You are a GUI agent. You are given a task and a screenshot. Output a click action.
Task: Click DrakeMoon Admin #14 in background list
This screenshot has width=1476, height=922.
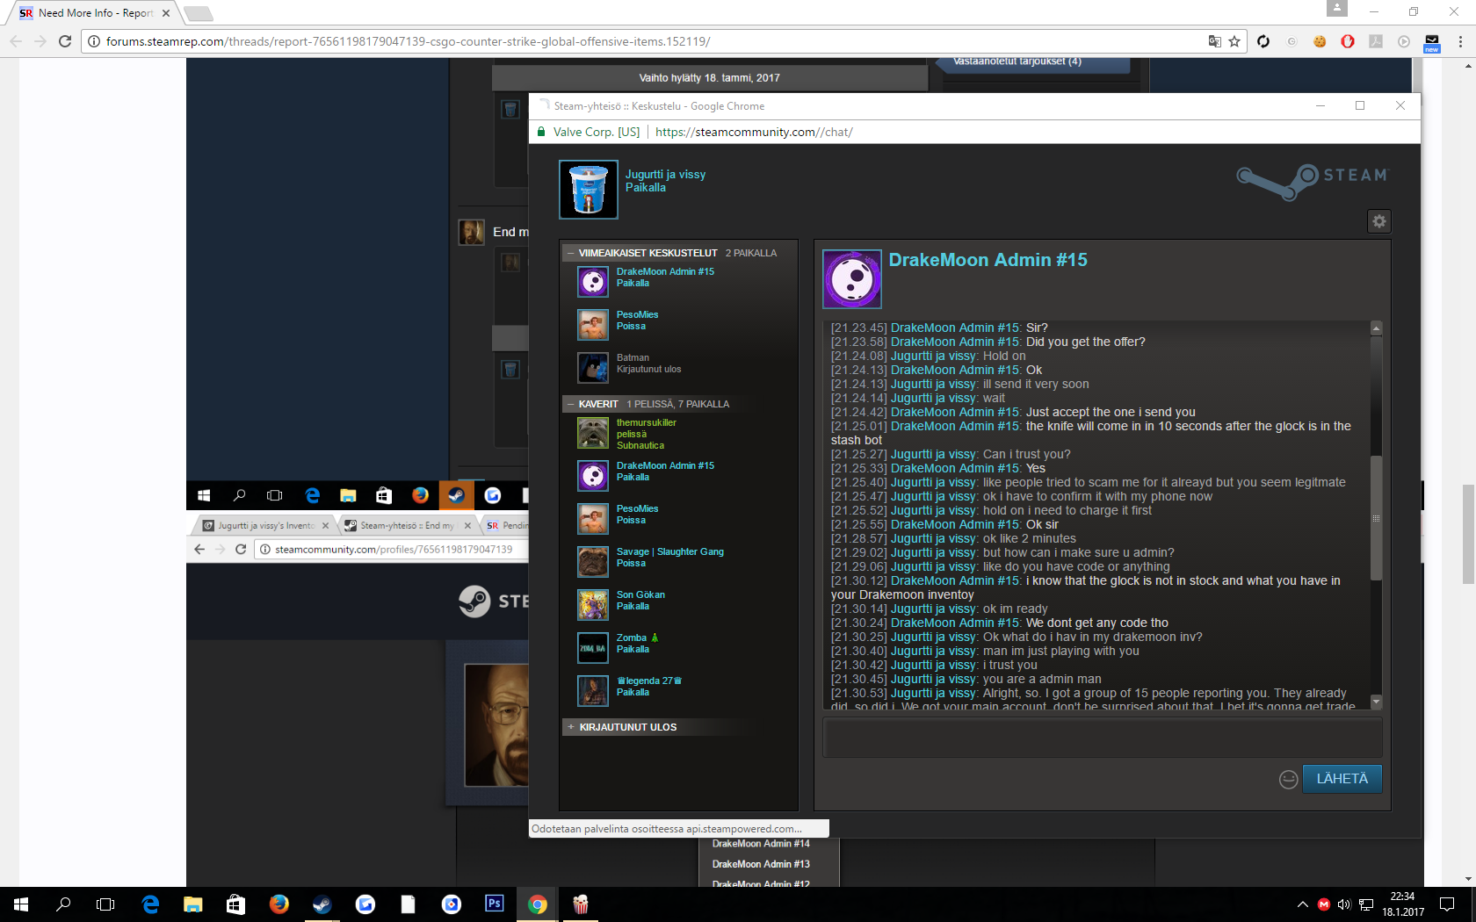click(761, 844)
